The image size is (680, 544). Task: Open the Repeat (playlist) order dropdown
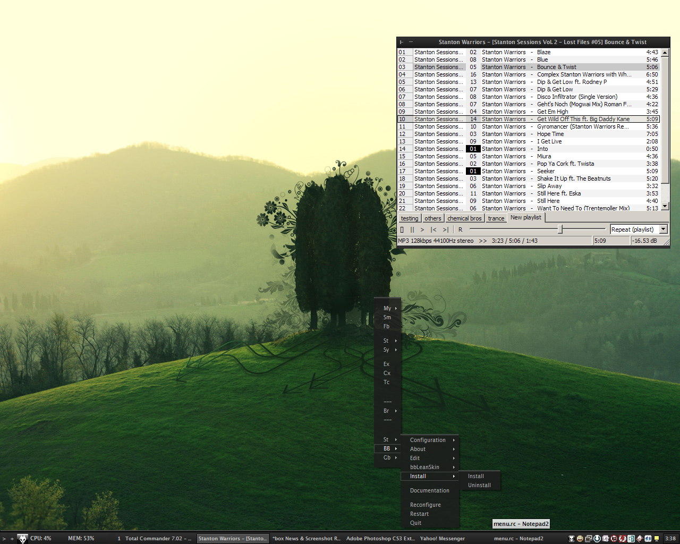(x=663, y=229)
